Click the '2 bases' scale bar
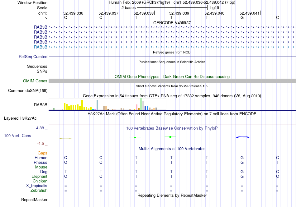296x207 pixels. click(172, 8)
